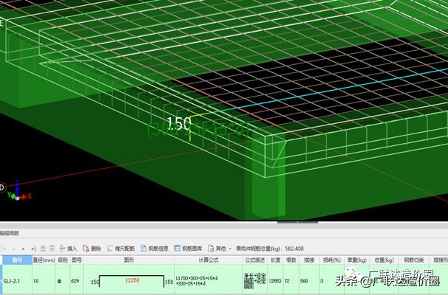Image resolution: width=448 pixels, height=295 pixels.
Task: Click the 删除 (Delete) toolbar button
Action: pos(92,249)
